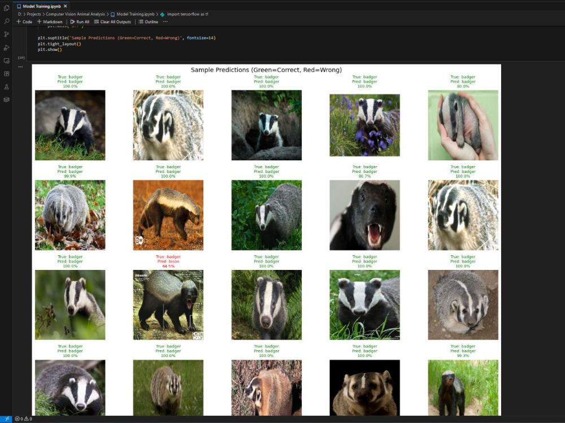The image size is (565, 423).
Task: Open notebook toolbar more actions menu
Action: click(x=166, y=21)
